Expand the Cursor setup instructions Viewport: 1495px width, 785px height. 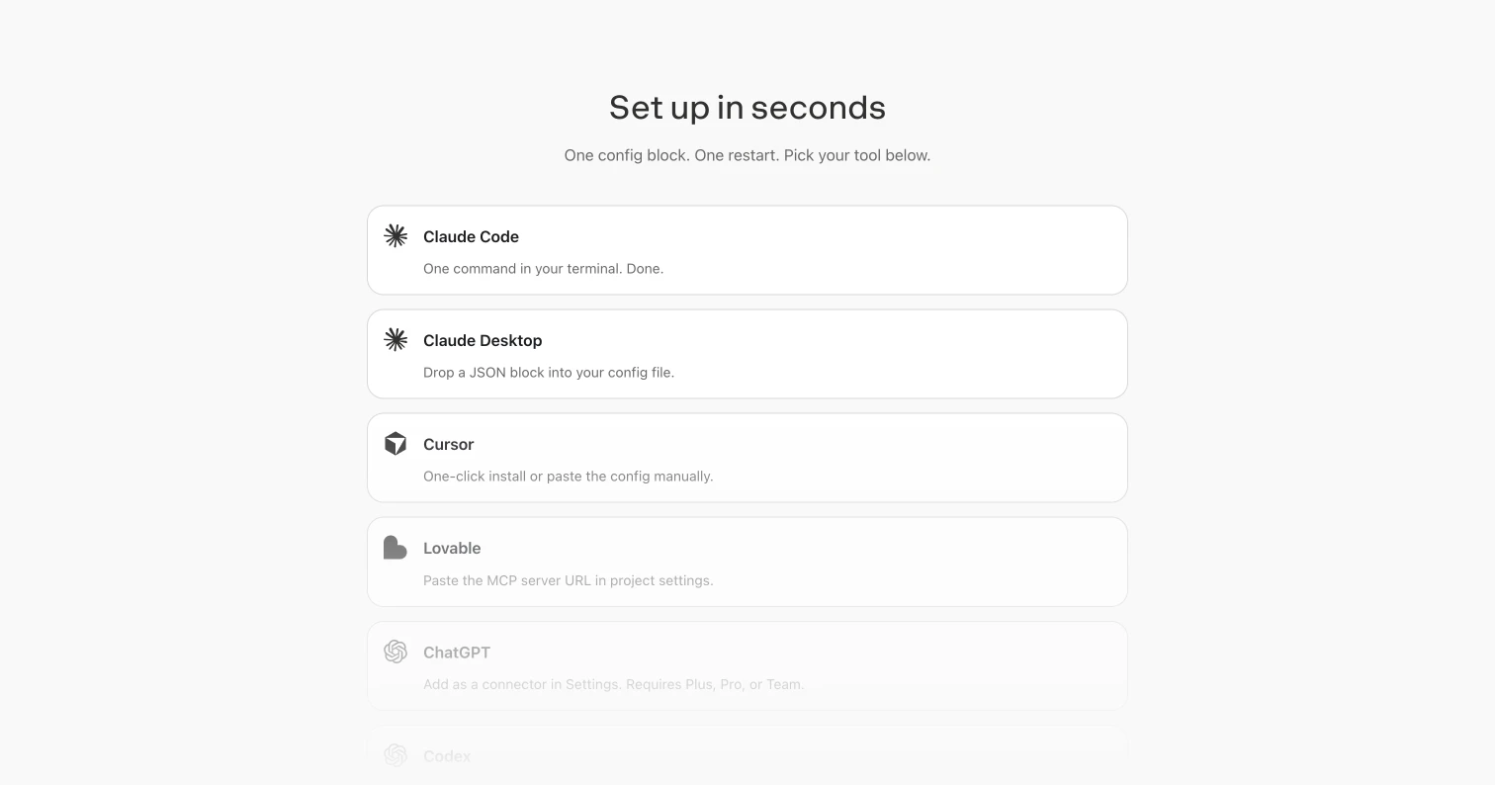pos(747,457)
